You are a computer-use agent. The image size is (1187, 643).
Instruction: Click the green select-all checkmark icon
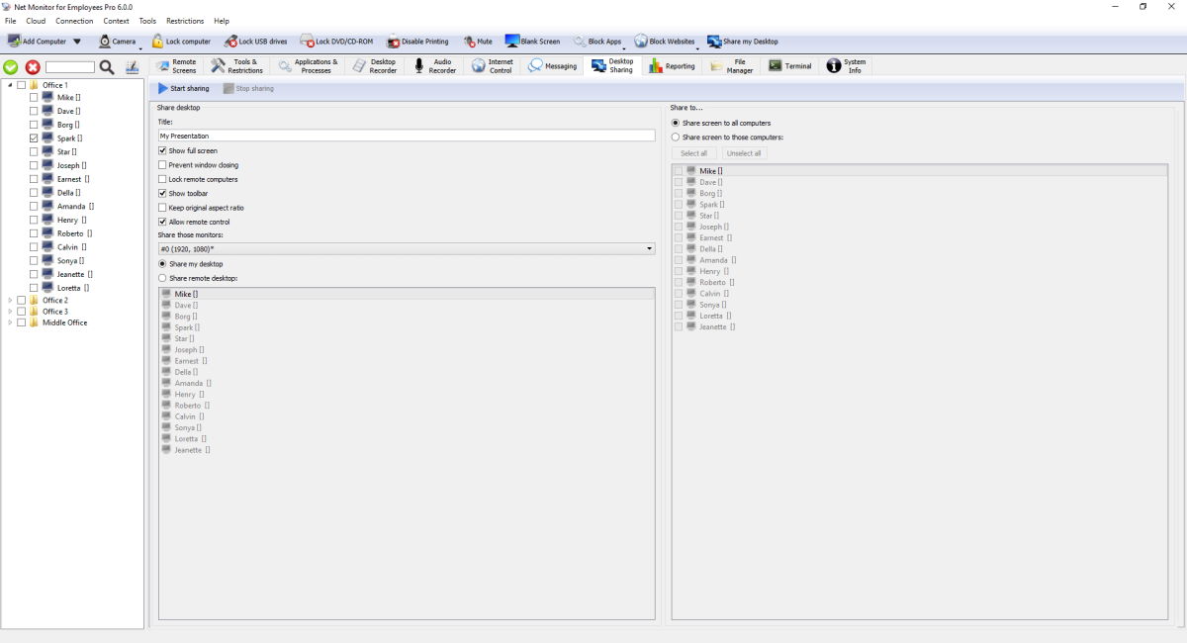pos(11,67)
